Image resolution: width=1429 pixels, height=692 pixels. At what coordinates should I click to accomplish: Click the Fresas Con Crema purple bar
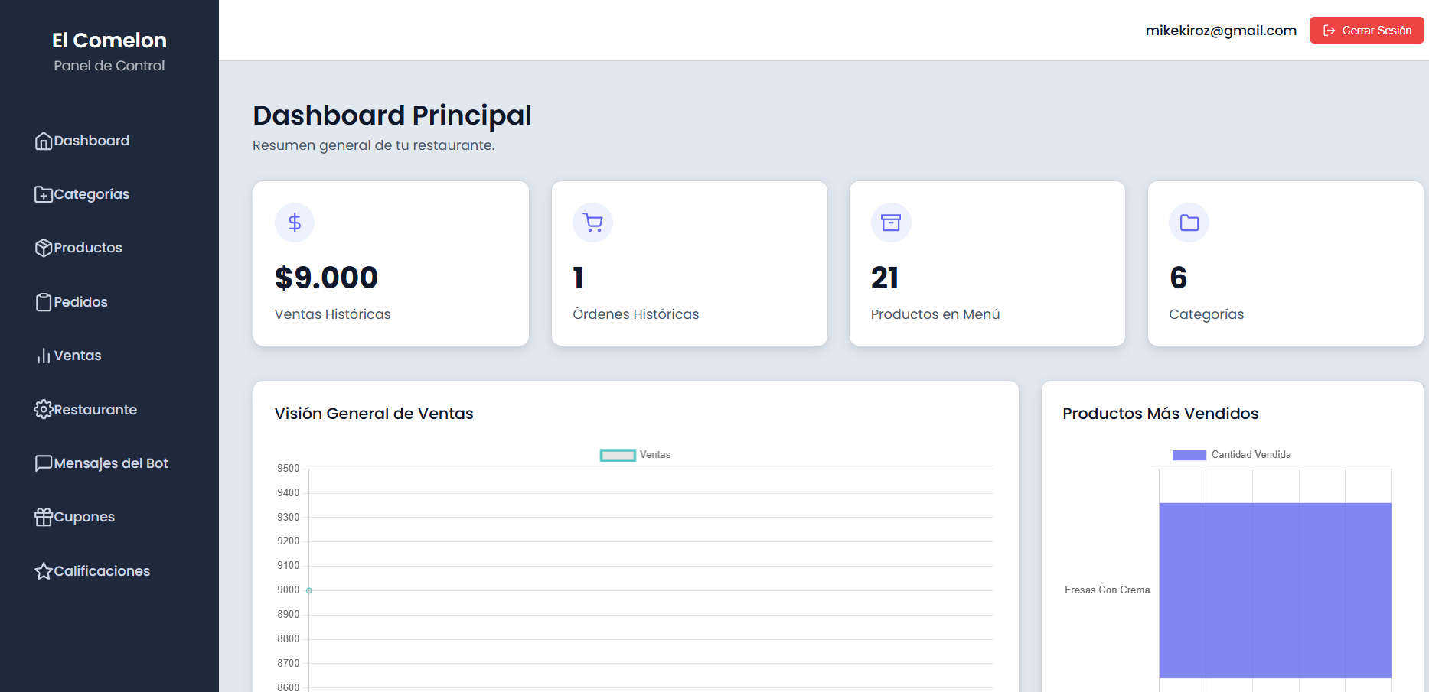tap(1275, 590)
